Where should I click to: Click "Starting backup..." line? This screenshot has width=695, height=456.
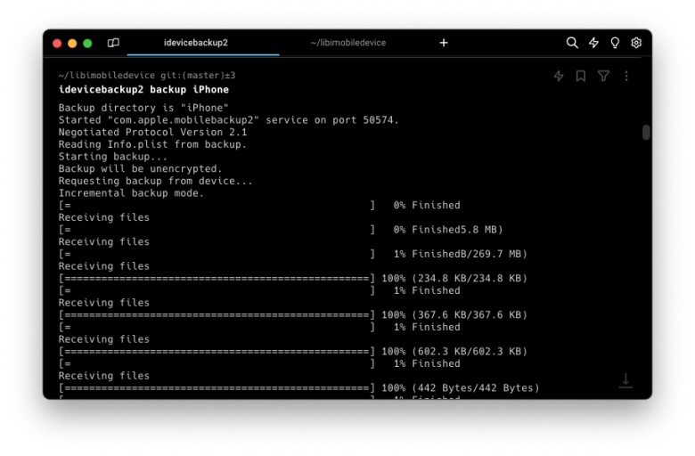tap(112, 157)
